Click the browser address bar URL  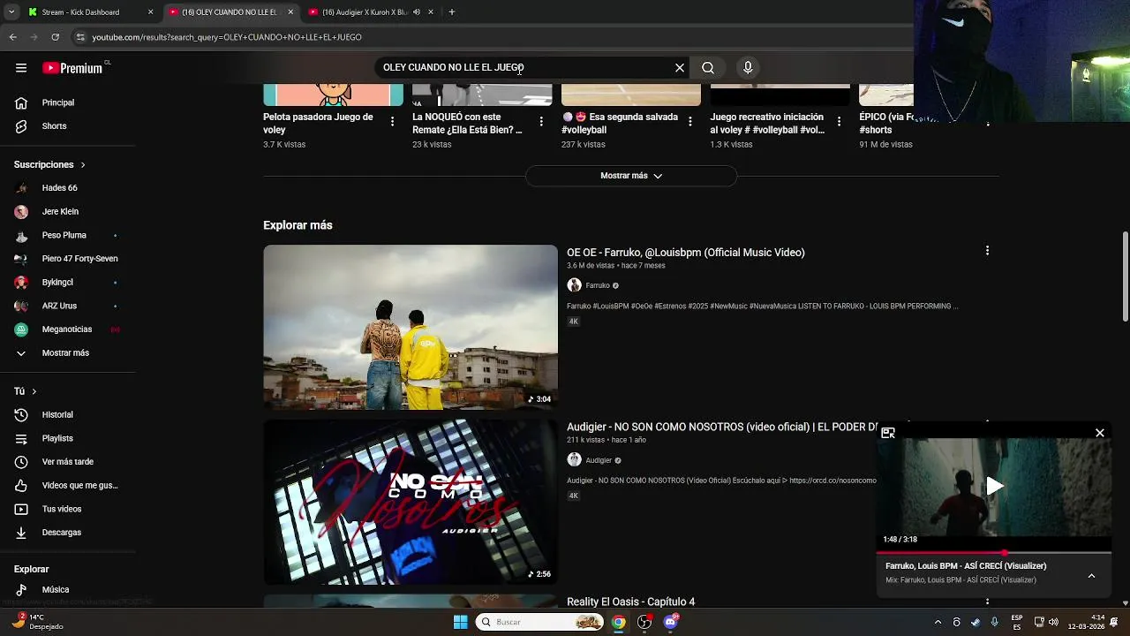(x=227, y=37)
